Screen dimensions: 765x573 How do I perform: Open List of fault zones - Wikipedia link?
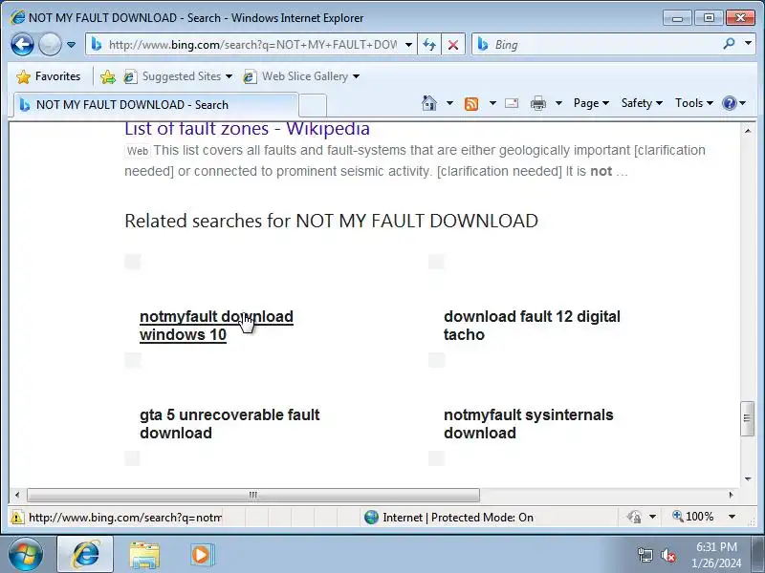point(247,129)
